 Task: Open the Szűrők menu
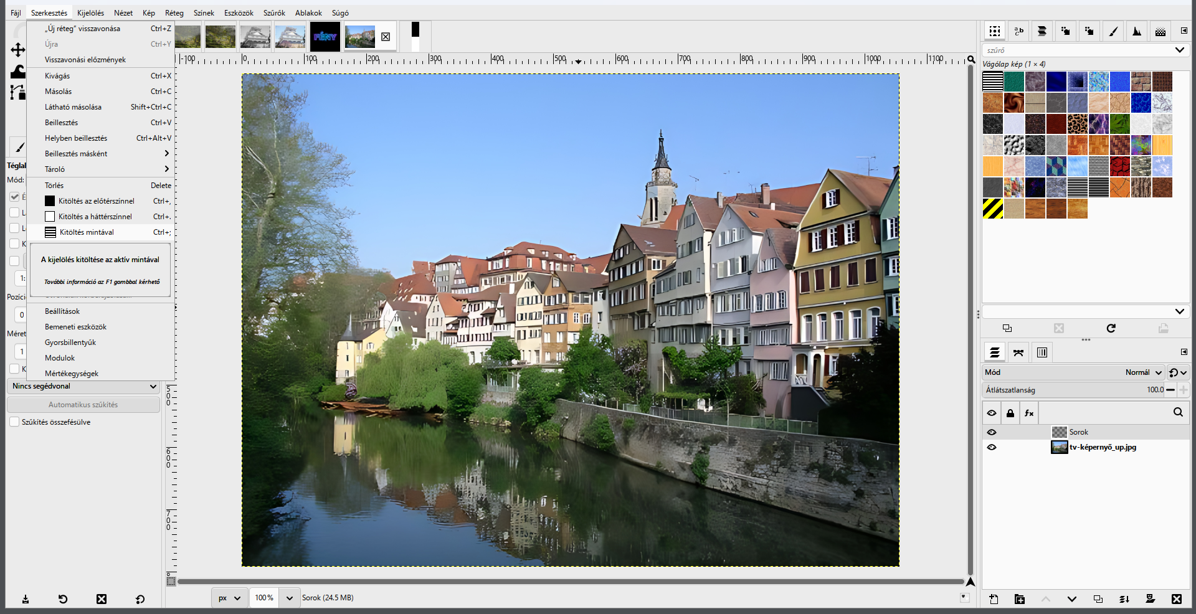274,12
